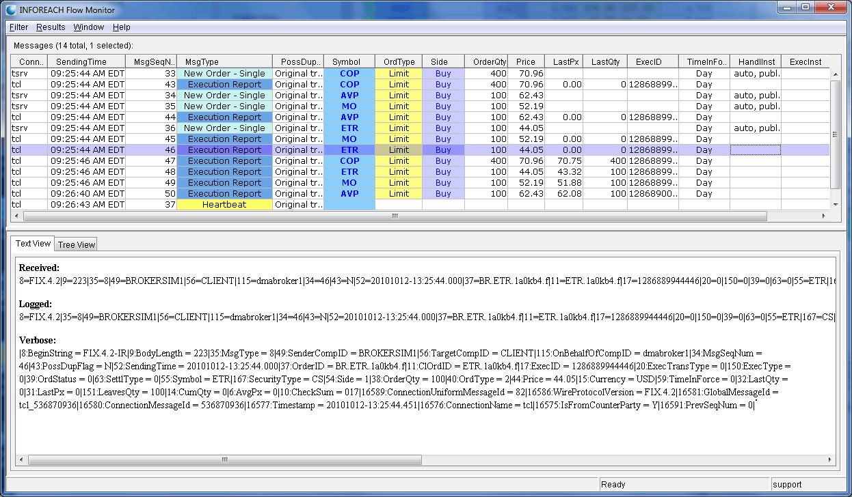Click the message table's scroll down arrow

coord(835,204)
